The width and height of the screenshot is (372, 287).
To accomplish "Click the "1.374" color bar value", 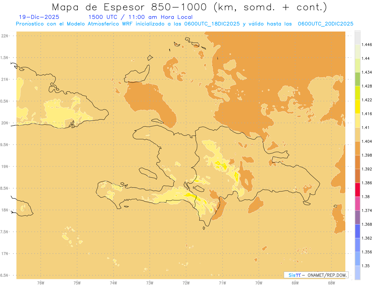I will point(367,211).
